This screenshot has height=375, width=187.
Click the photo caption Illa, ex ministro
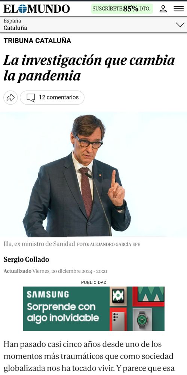click(39, 244)
